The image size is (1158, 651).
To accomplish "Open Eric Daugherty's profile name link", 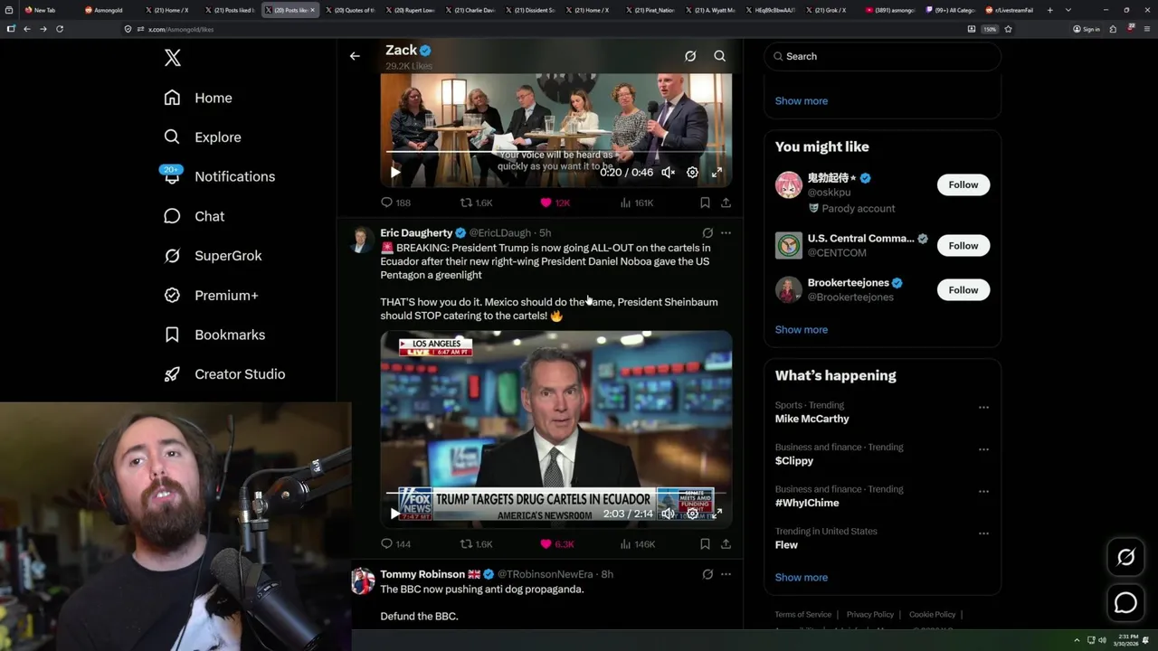I will tap(416, 232).
